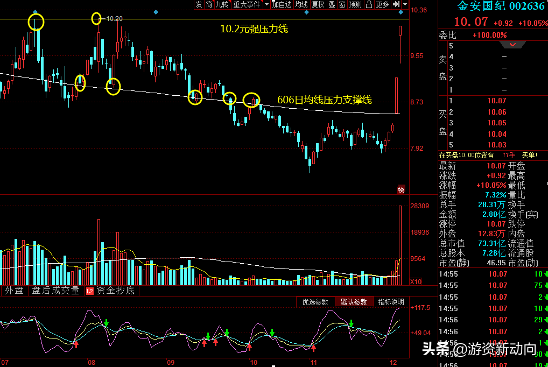Select buy level 4 price 10.04

click(497, 134)
